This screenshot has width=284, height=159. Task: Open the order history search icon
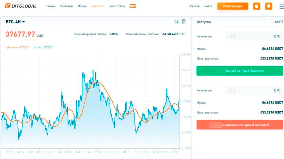tap(184, 22)
